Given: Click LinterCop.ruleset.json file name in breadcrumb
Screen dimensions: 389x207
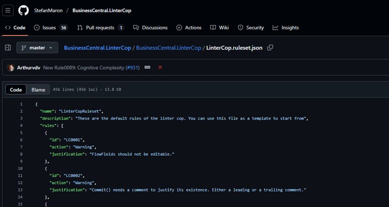Looking at the screenshot, I should [234, 48].
